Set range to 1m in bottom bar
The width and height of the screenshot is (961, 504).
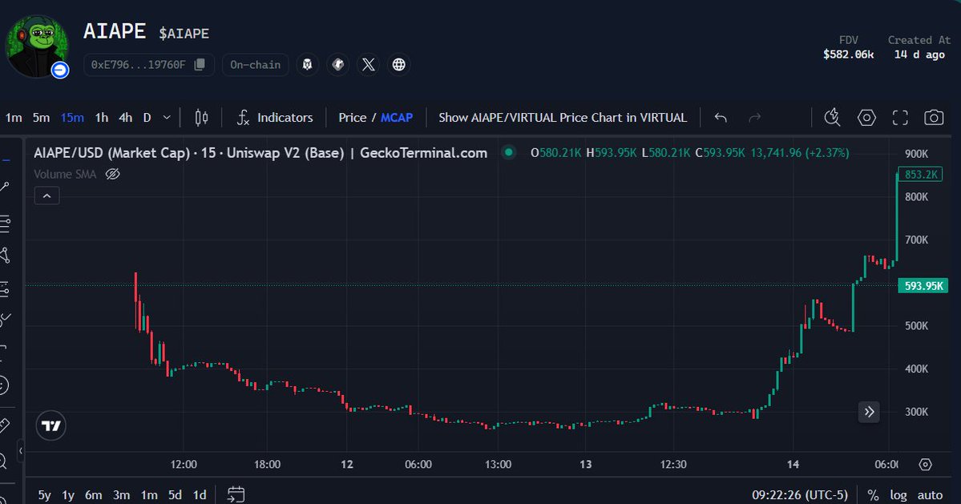[x=149, y=495]
